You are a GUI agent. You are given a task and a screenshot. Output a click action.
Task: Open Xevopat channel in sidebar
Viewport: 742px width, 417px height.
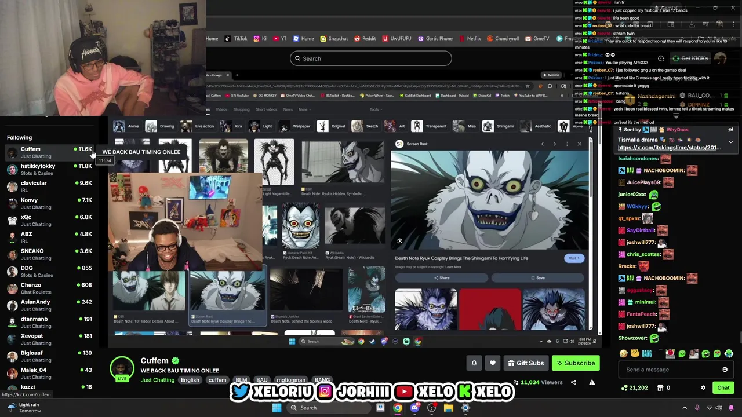pyautogui.click(x=49, y=339)
